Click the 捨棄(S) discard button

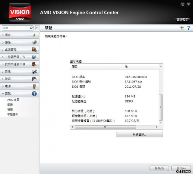coord(159,168)
